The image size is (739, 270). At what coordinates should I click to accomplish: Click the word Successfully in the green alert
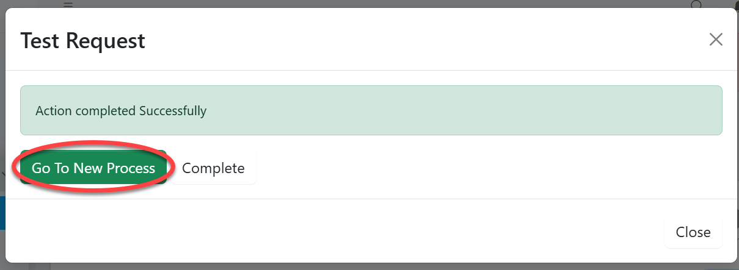pos(173,111)
